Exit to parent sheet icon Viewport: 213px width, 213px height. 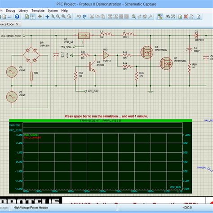click(x=191, y=17)
